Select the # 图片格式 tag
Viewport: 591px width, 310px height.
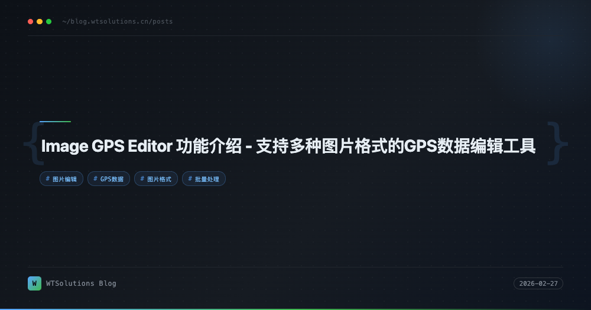[156, 179]
